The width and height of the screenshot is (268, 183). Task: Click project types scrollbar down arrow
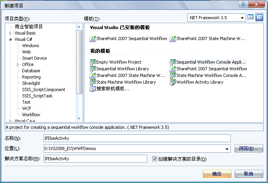tap(79, 119)
